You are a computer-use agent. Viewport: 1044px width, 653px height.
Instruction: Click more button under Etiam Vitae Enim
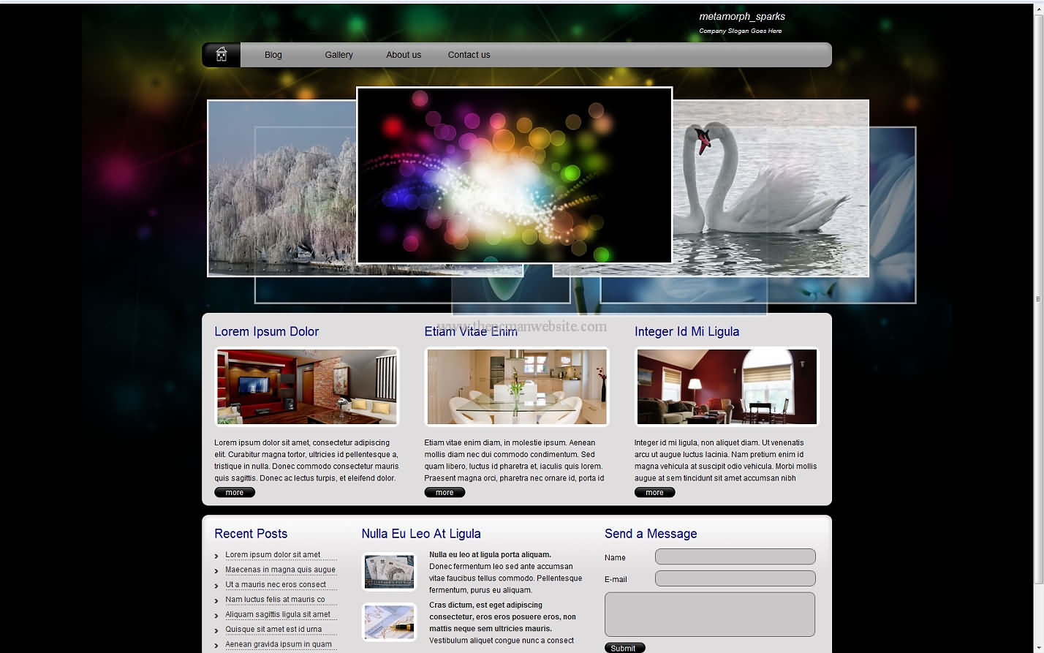pos(445,493)
